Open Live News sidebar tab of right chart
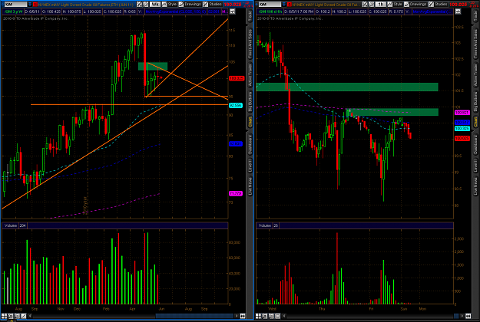Image resolution: width=480 pixels, height=322 pixels. click(475, 186)
